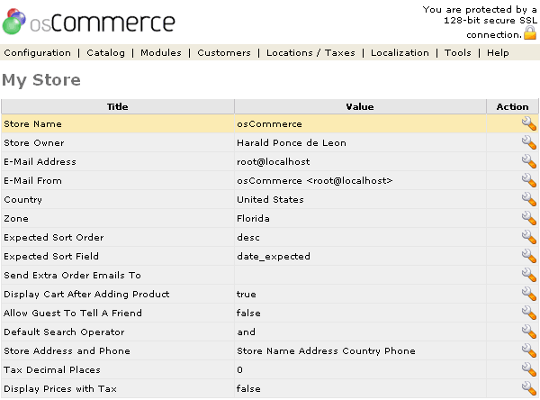The image size is (540, 400).
Task: Edit Send Extra Order Emails To via wrench
Action: tap(529, 275)
